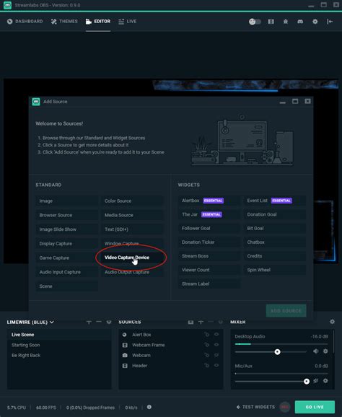Choose Donation Goal widget
Viewport: 342px width, 417px height.
(274, 214)
